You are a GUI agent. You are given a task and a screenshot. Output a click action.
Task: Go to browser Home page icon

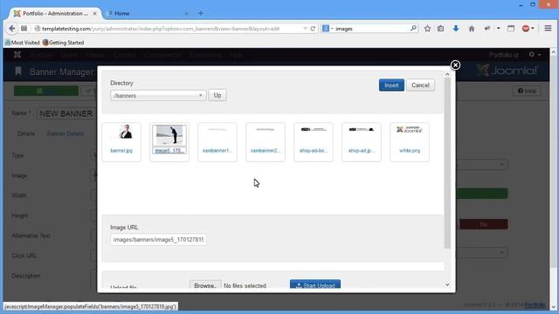(472, 29)
